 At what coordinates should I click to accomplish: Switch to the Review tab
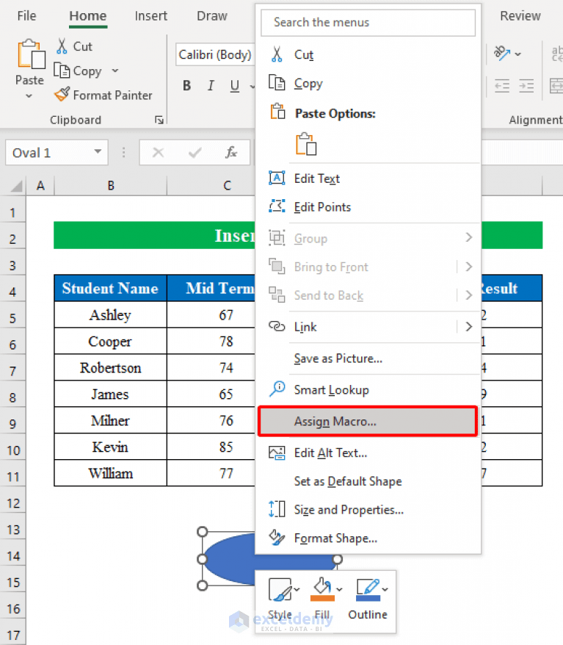520,15
